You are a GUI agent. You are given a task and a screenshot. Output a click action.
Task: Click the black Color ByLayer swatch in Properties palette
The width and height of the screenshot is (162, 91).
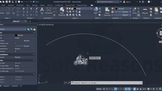tap(16, 35)
